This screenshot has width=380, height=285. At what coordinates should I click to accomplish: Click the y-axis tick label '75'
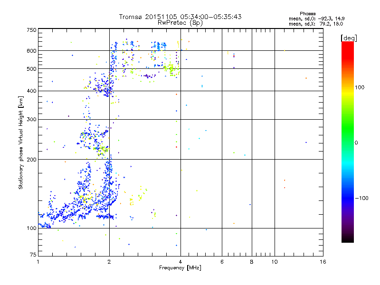point(33,255)
